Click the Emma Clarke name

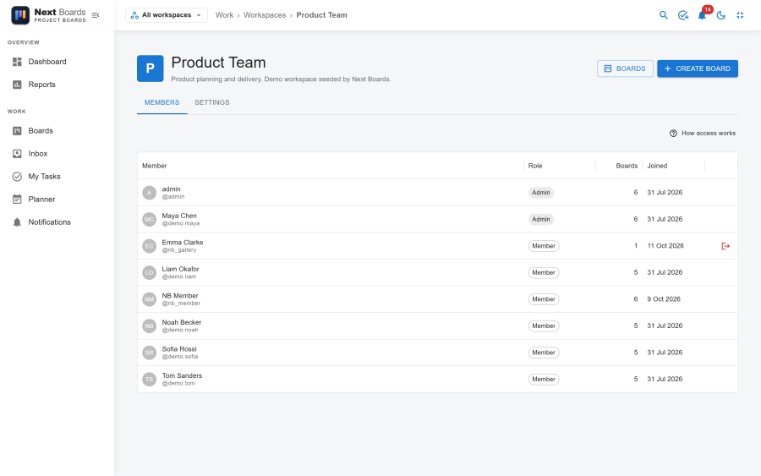click(183, 243)
